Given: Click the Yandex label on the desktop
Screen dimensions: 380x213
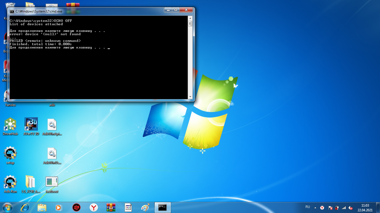Looking at the screenshot, I should pos(10,105).
